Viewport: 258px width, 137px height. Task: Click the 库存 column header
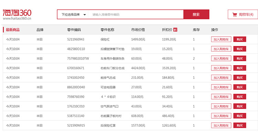coord(196,30)
